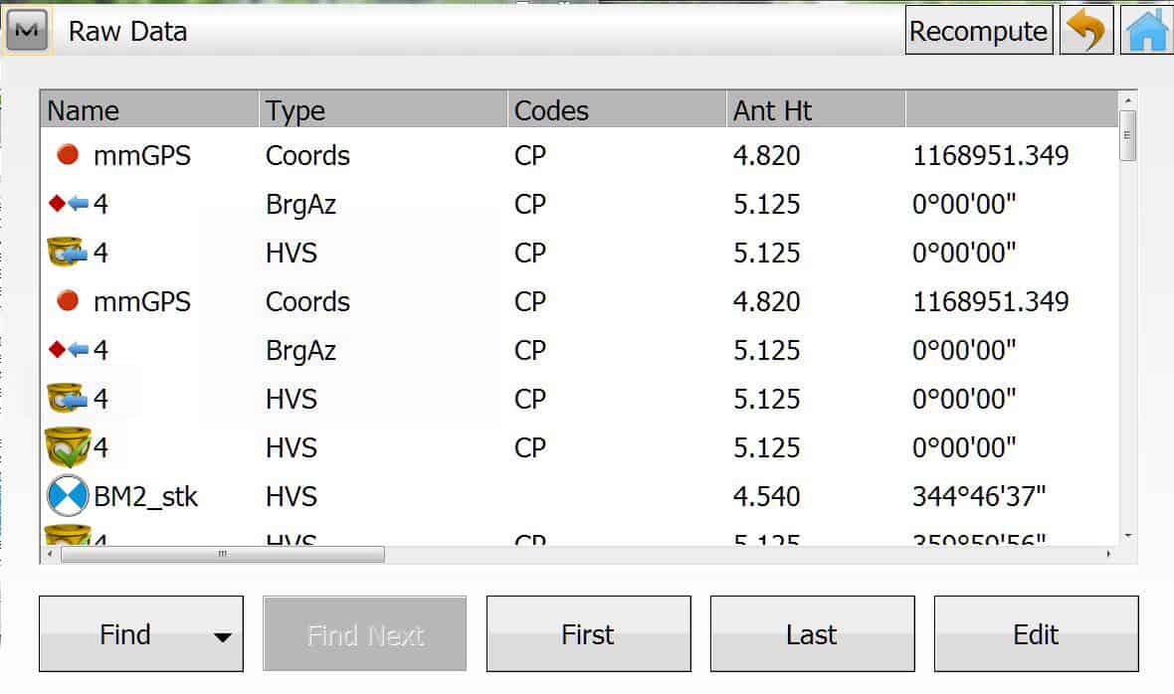Go to the Home screen icon
1174x694 pixels.
click(1146, 30)
